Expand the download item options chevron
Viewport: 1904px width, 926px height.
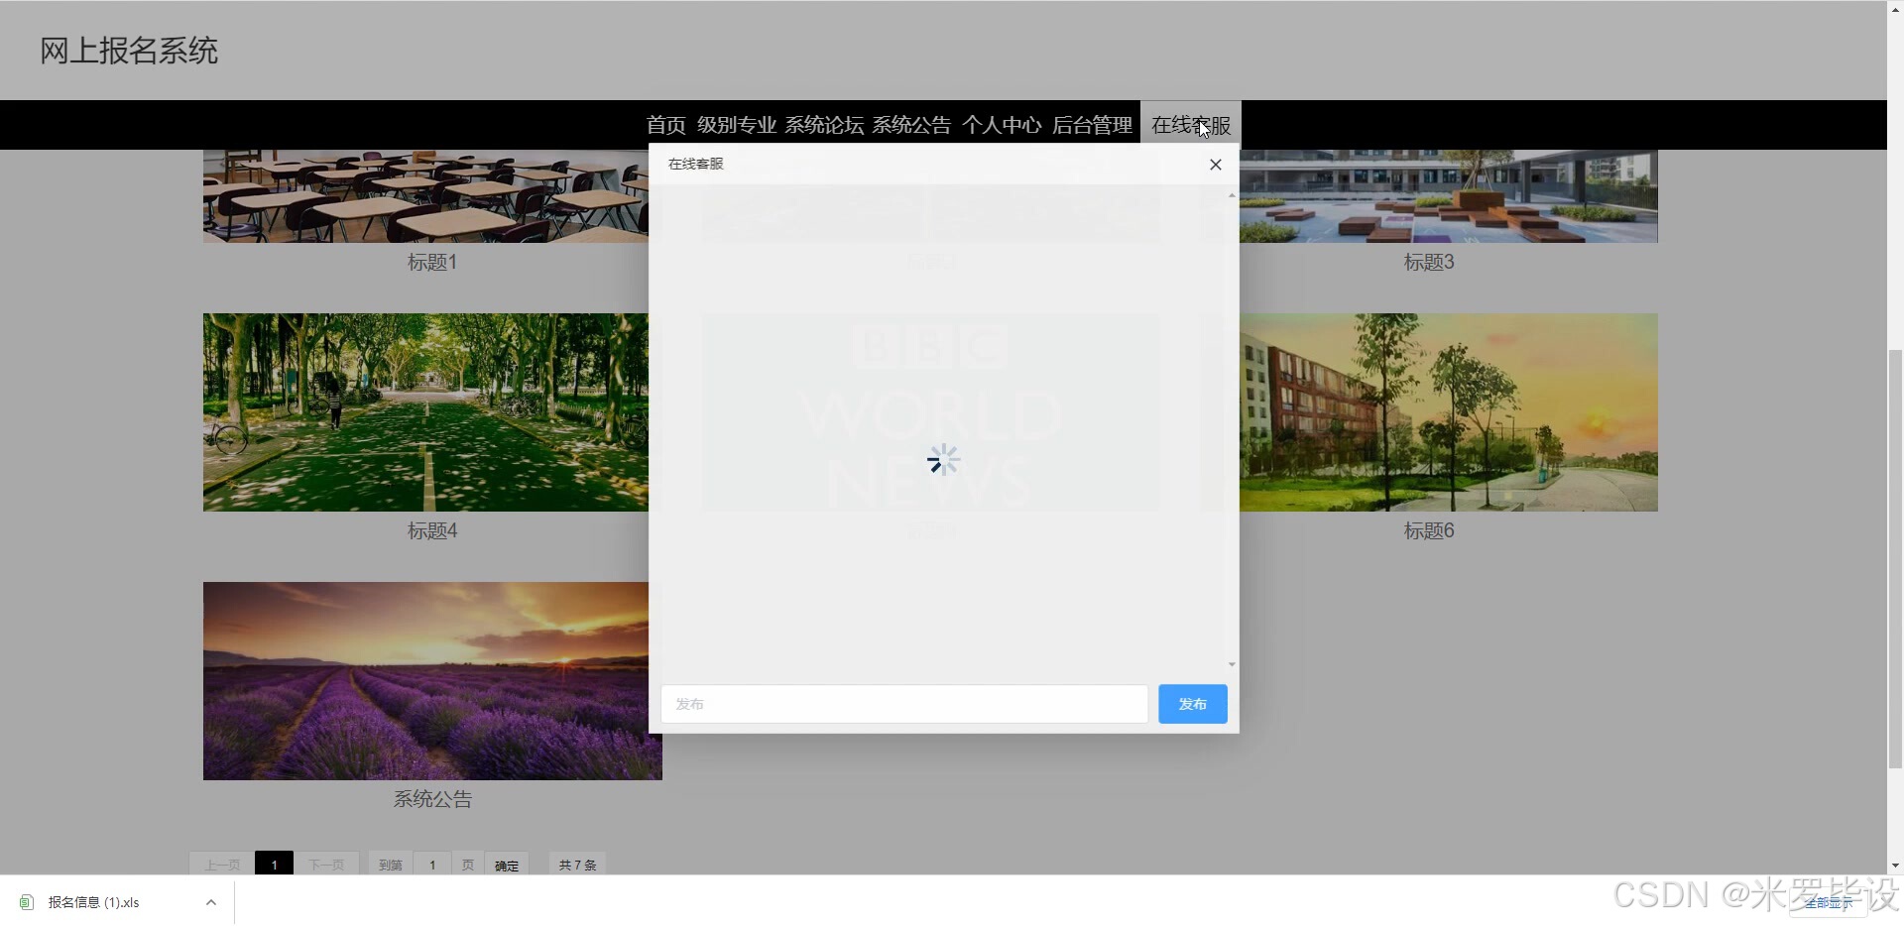coord(210,902)
